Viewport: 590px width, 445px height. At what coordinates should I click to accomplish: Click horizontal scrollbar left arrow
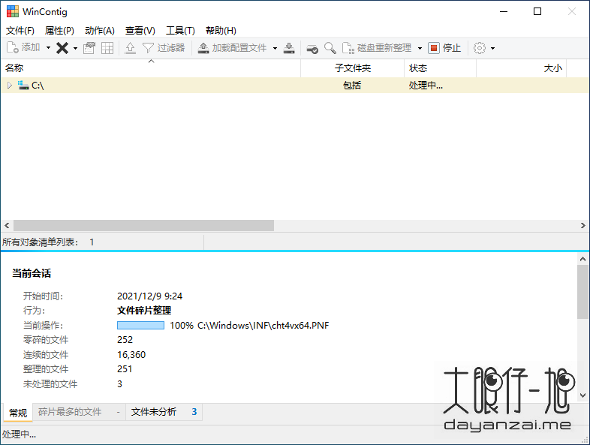pos(7,225)
